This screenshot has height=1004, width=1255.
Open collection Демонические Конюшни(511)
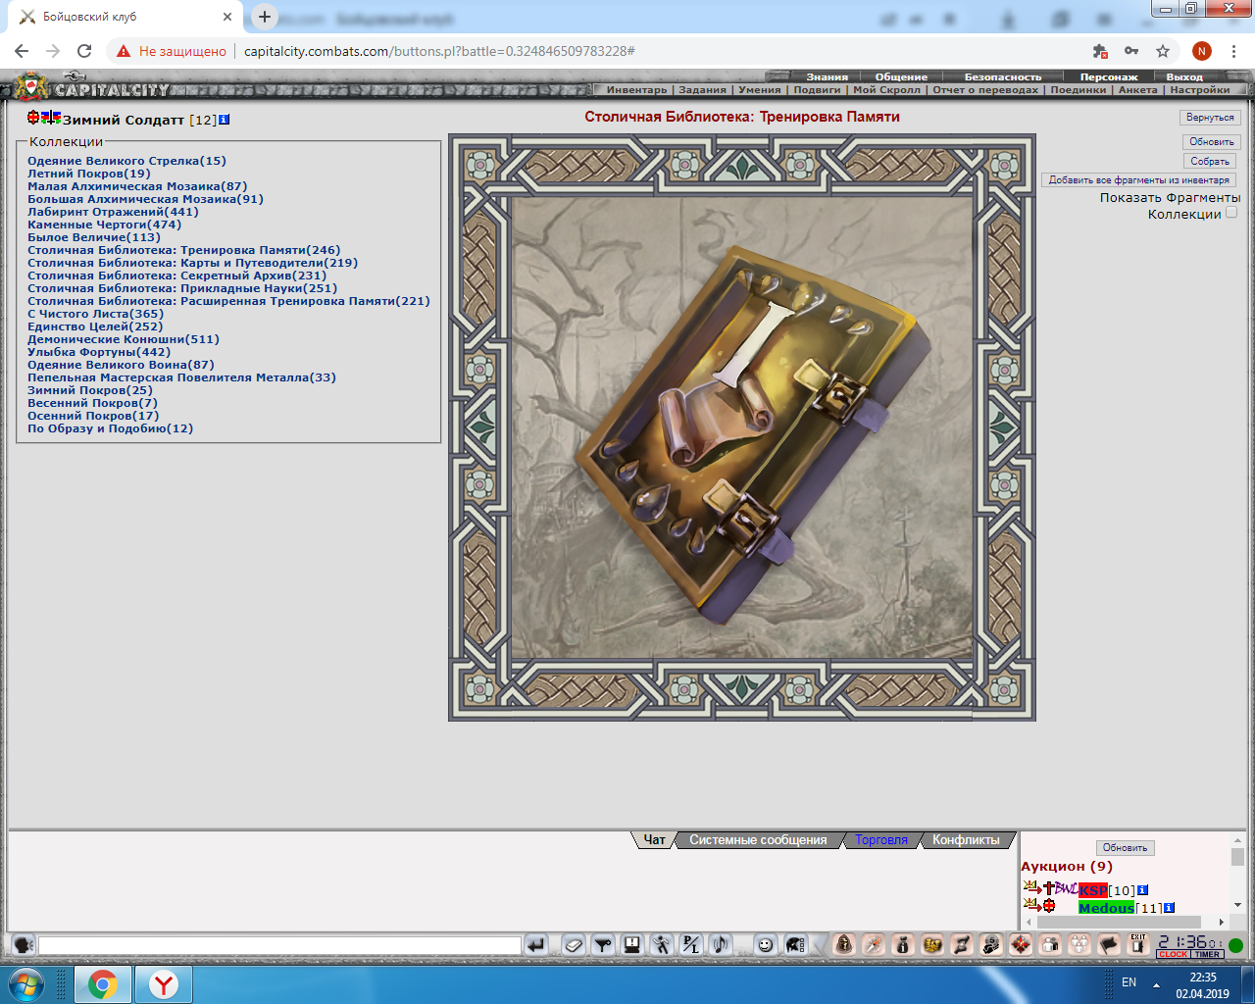click(x=124, y=339)
